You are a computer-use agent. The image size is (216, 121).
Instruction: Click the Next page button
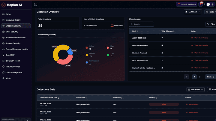[x=211, y=77]
